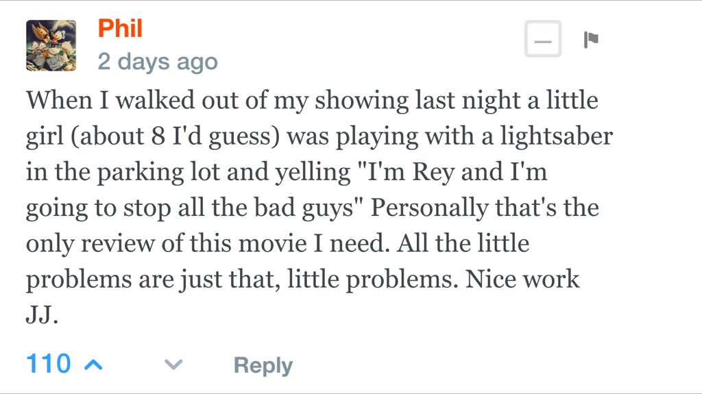Screen dimensions: 702x394
Task: Click the 110 vote count
Action: pyautogui.click(x=48, y=364)
